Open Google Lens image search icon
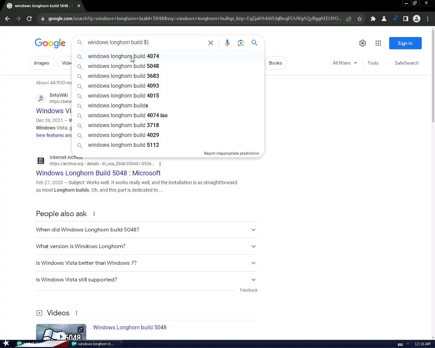Viewport: 435px width, 348px height. (x=241, y=43)
